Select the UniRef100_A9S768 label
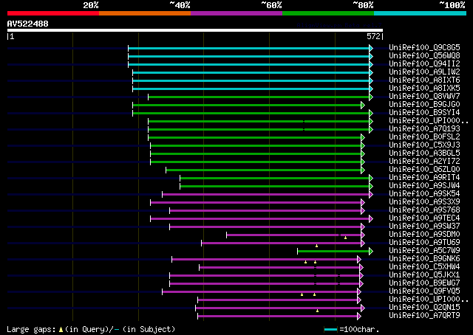 424,210
